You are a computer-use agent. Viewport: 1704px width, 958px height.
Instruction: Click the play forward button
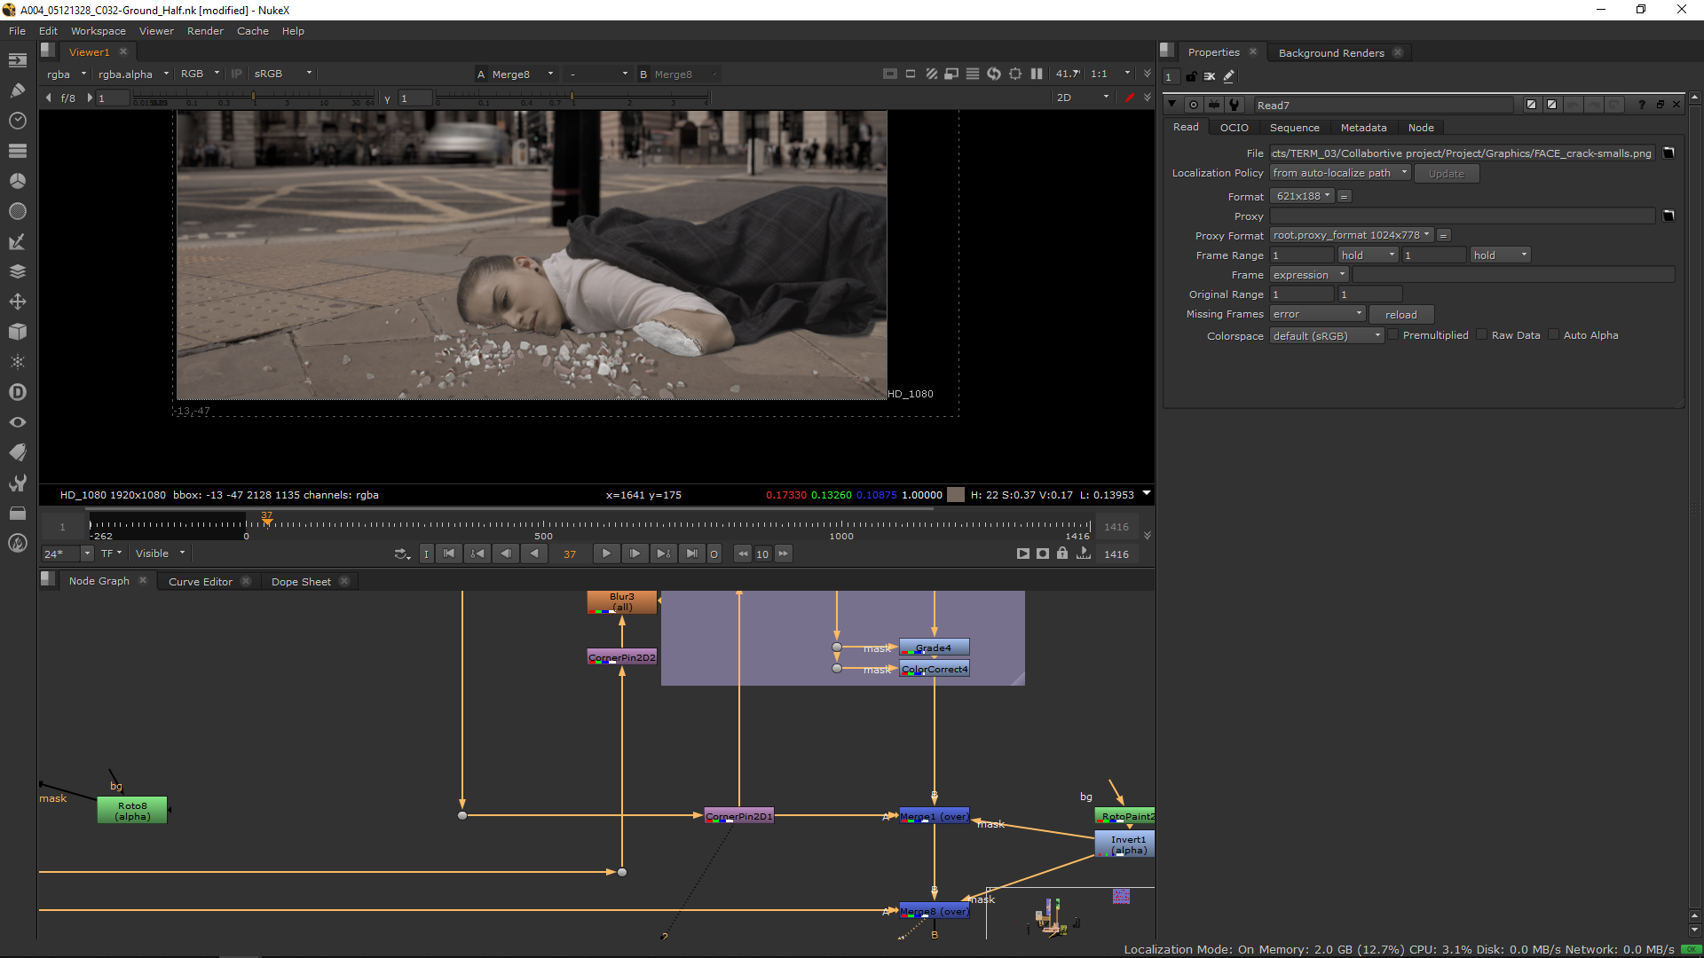[x=606, y=554]
